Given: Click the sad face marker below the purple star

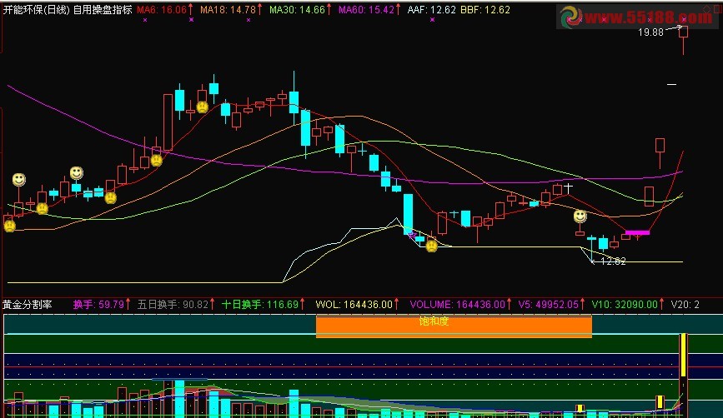Looking at the screenshot, I should 432,246.
